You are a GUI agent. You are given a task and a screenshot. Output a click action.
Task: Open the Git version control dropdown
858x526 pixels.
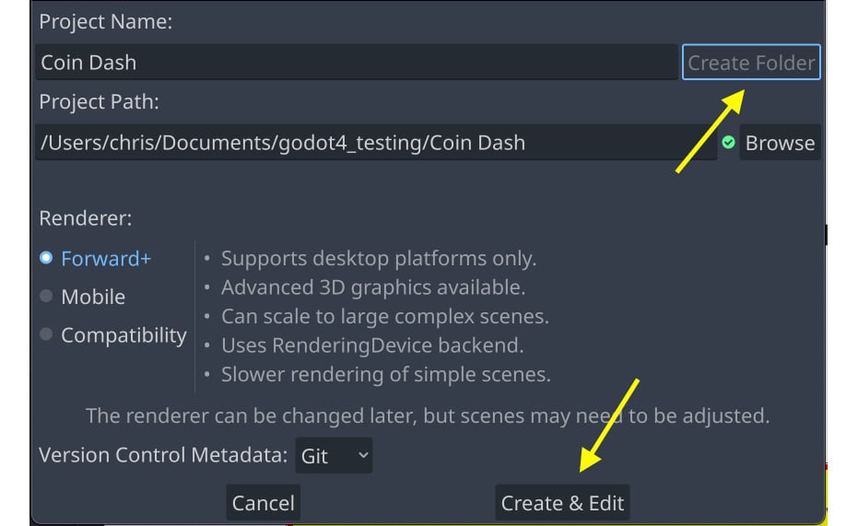(x=334, y=455)
